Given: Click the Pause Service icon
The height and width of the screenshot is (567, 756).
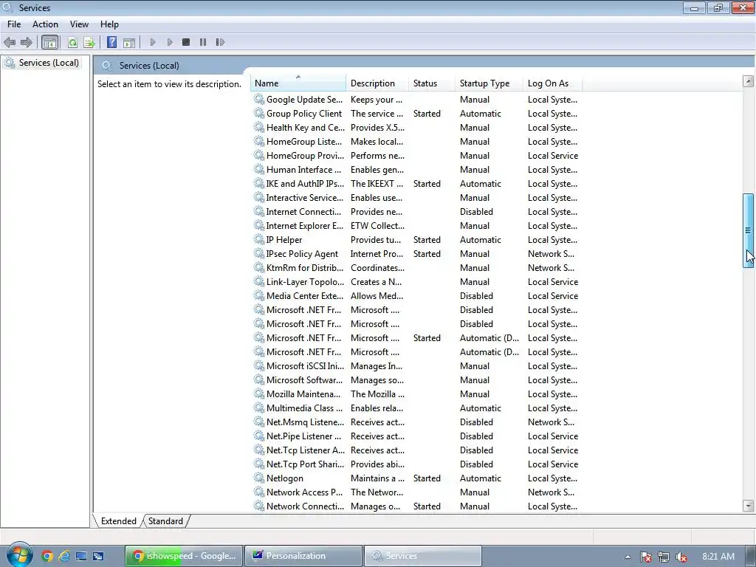Looking at the screenshot, I should pyautogui.click(x=203, y=42).
